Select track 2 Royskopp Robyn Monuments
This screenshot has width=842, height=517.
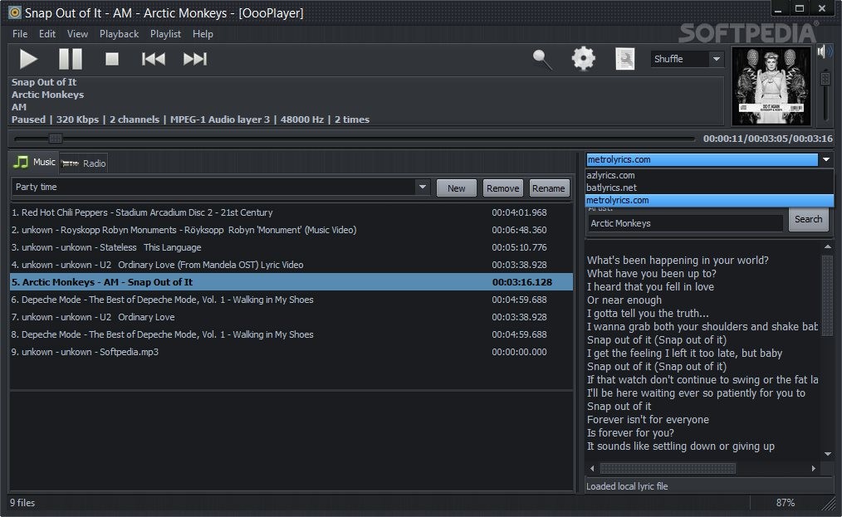tap(291, 230)
